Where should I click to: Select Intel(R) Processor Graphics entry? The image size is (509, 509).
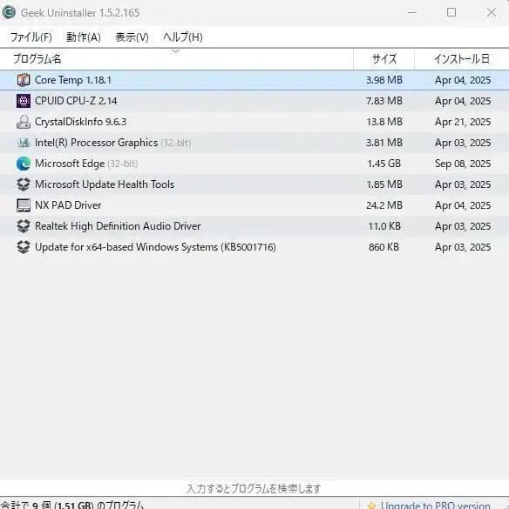(254, 143)
